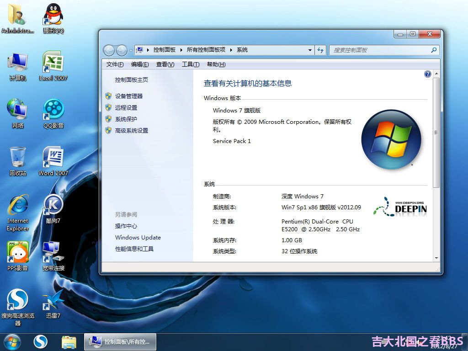Expand the arrow before 控制面板 breadcrumb

(148, 50)
